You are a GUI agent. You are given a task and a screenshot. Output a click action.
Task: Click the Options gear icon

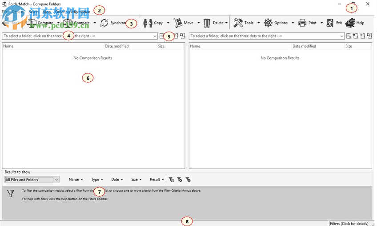[x=268, y=23]
